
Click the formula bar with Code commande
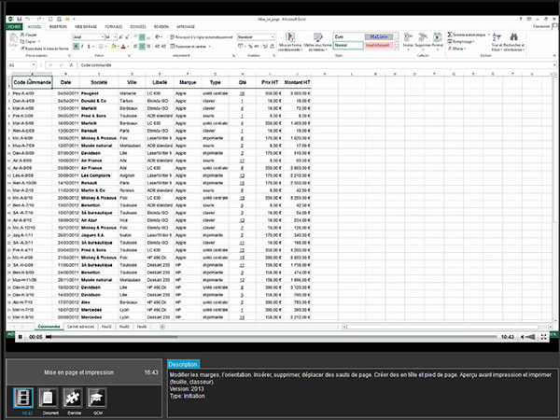pos(316,65)
